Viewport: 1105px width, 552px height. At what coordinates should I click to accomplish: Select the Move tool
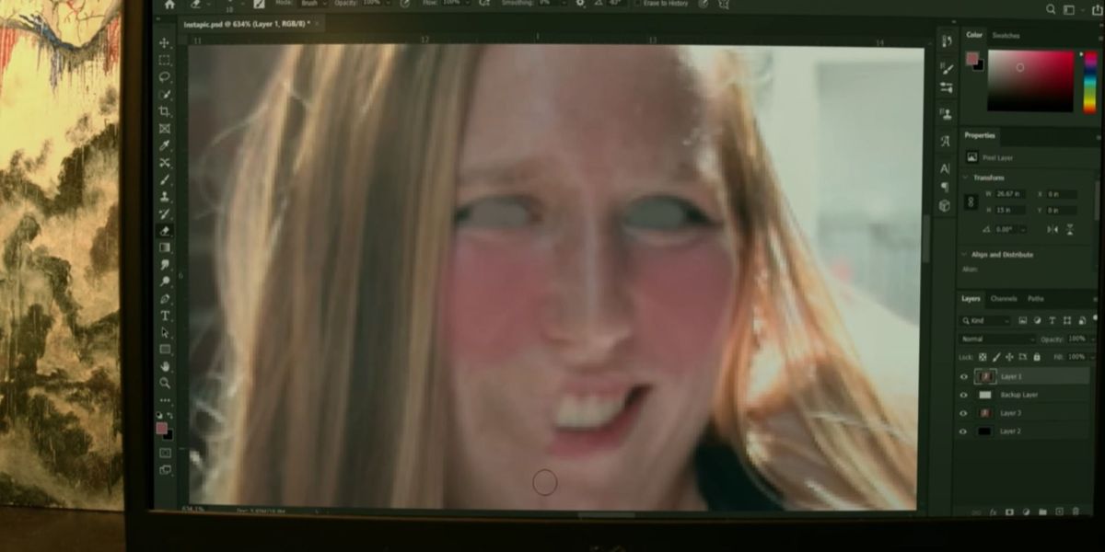point(165,43)
